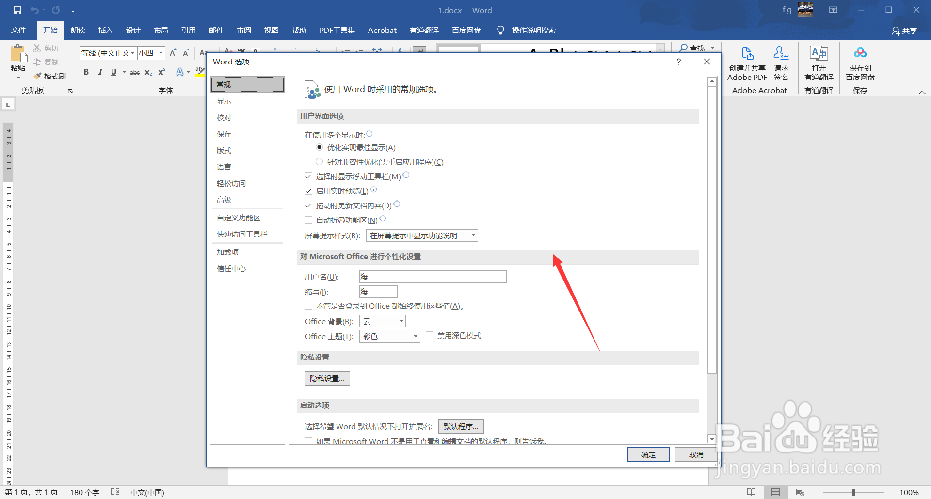931x499 pixels.
Task: Click the 隐私设置... button
Action: coord(327,378)
